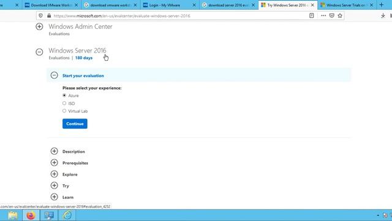The width and height of the screenshot is (392, 221).
Task: Open File Explorer from the taskbar
Action: pyautogui.click(x=13, y=215)
